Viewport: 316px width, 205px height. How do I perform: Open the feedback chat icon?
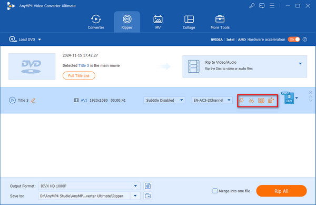[x=262, y=6]
